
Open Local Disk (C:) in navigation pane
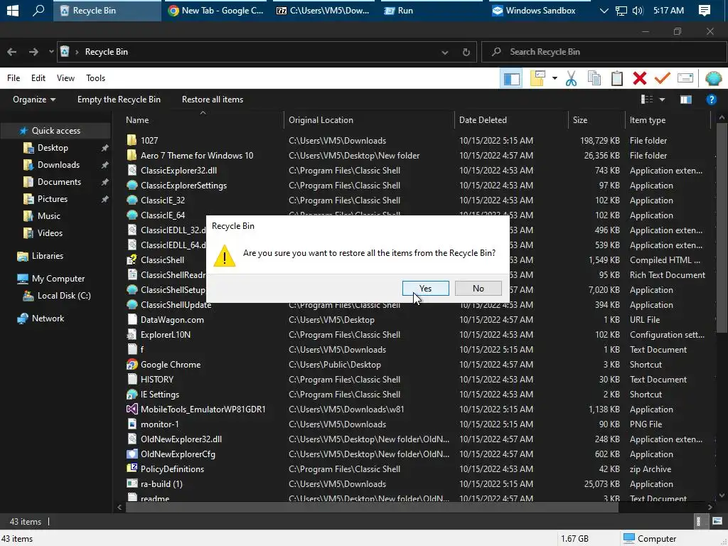point(63,296)
